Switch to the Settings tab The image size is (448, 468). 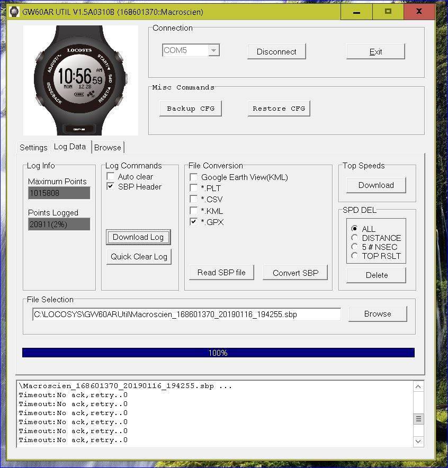33,147
